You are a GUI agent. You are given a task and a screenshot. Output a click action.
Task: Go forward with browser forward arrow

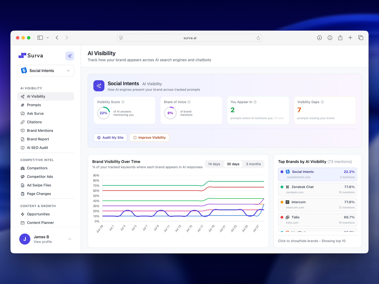point(67,38)
